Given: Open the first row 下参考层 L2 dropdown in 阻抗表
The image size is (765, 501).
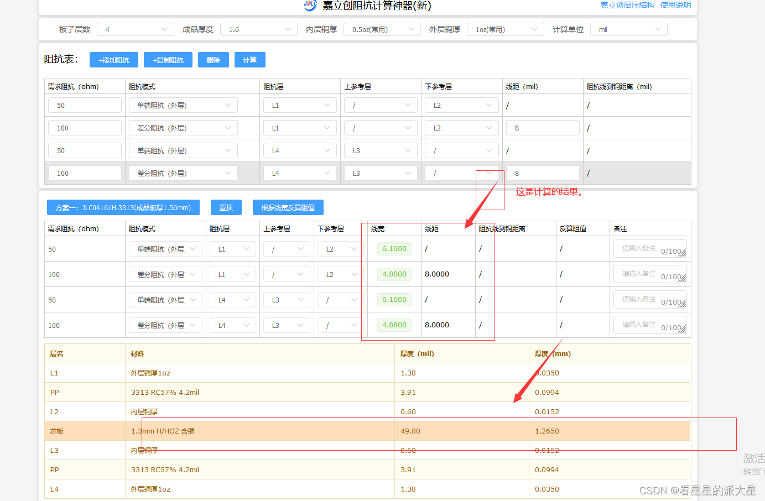Looking at the screenshot, I should (x=462, y=105).
